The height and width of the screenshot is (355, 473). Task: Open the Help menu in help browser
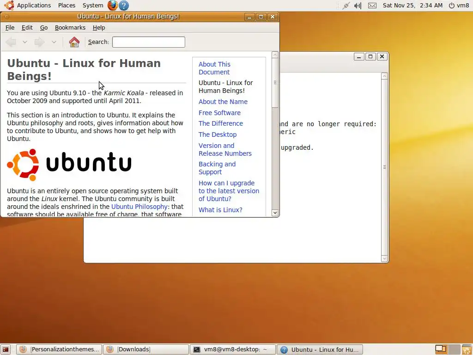point(99,27)
